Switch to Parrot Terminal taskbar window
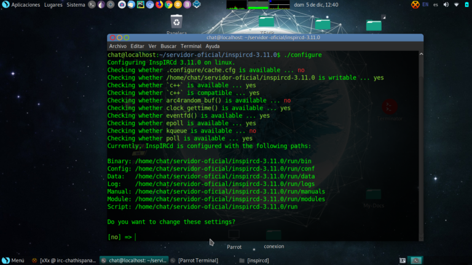Viewport: 472px width, 265px height. pos(198,260)
